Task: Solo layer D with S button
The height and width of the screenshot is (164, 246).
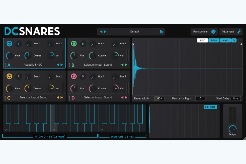Action: (x=83, y=76)
